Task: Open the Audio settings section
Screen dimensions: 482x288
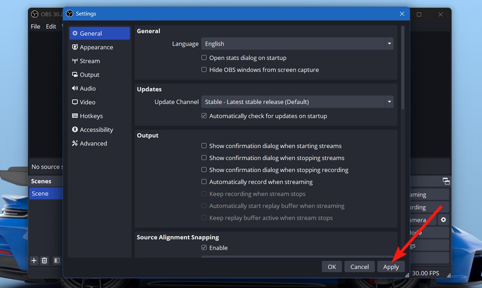Action: pyautogui.click(x=88, y=88)
